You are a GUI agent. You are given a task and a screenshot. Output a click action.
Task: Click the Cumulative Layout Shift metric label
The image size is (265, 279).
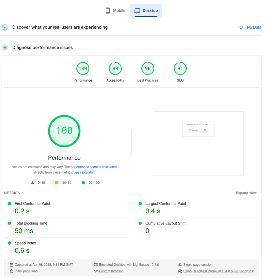pos(165,223)
